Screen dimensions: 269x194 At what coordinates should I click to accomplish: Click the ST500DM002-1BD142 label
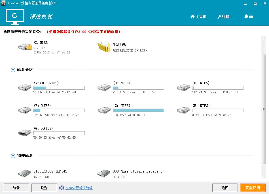click(x=50, y=171)
